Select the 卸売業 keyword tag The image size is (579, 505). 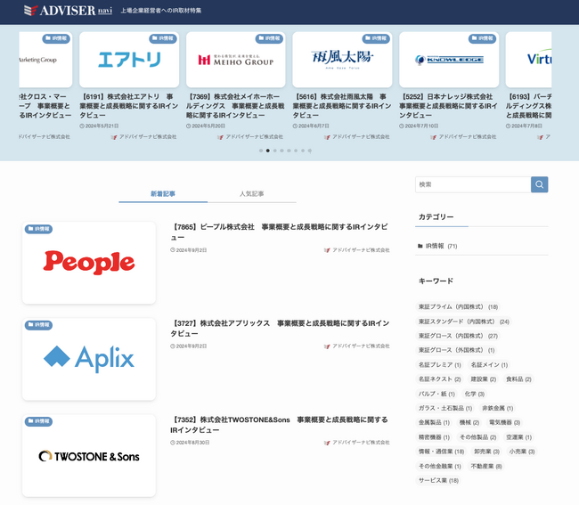tap(486, 452)
